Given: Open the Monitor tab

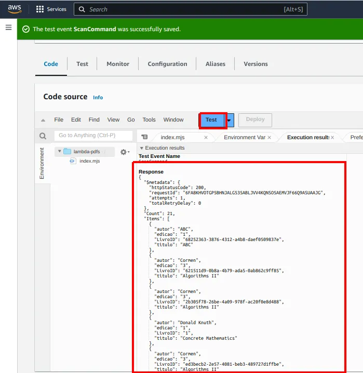Looking at the screenshot, I should [x=118, y=64].
